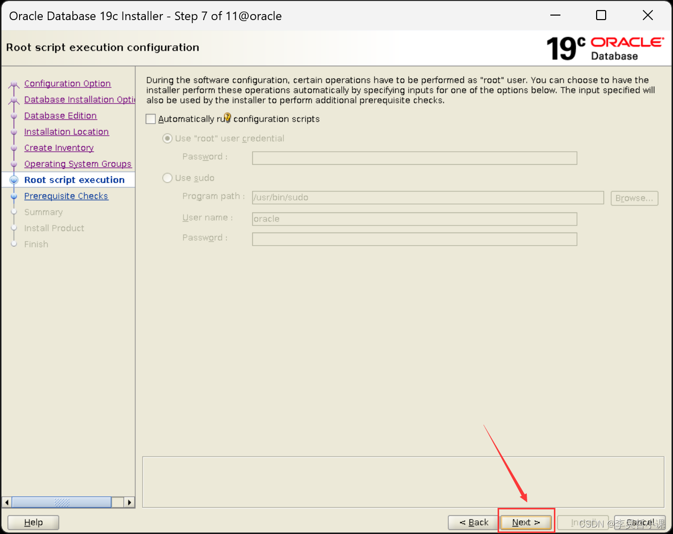
Task: Click the User name field containing oracle
Action: point(415,219)
